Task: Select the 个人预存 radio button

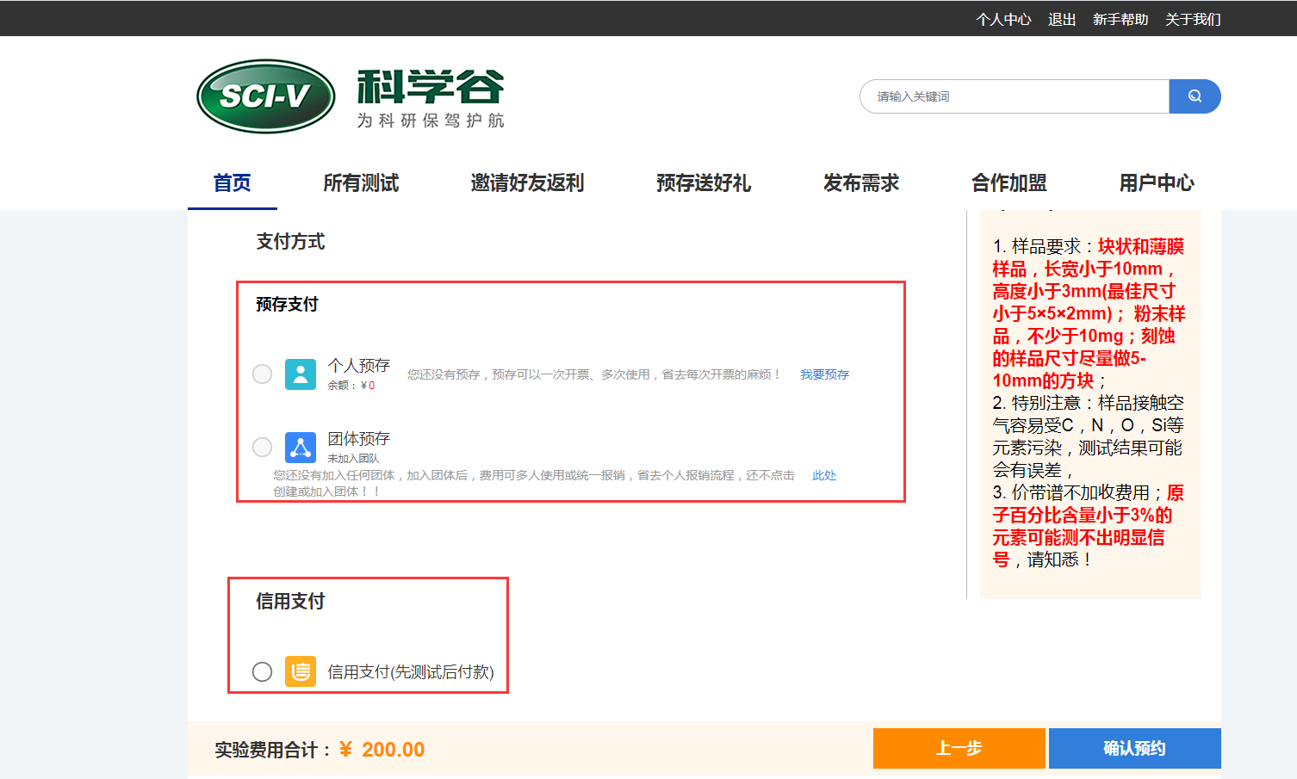Action: pos(263,374)
